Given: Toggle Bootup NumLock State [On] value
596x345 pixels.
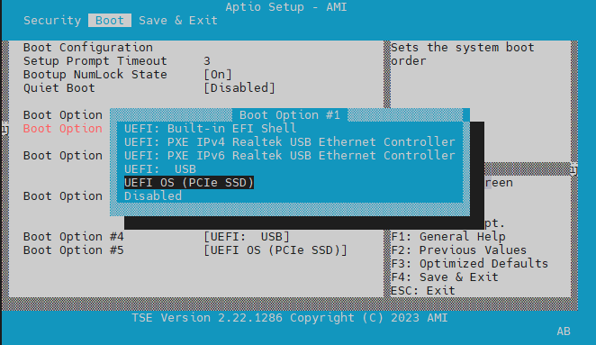Looking at the screenshot, I should (218, 75).
